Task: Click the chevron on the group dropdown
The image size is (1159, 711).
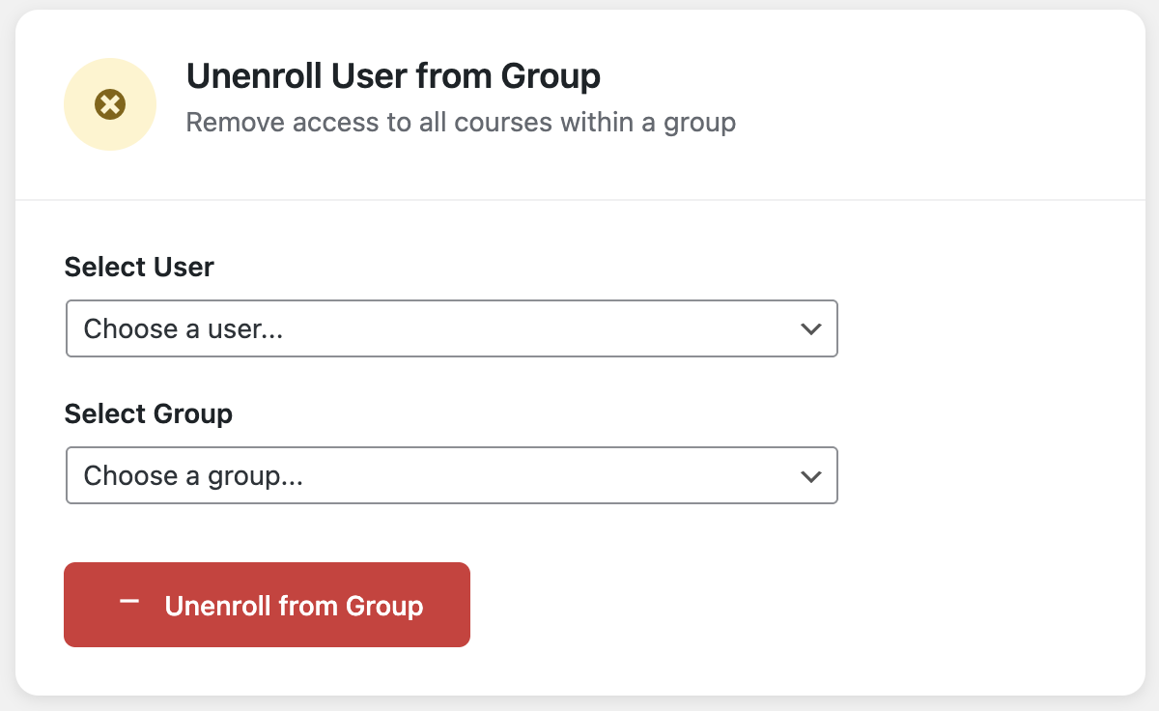Action: click(x=810, y=475)
